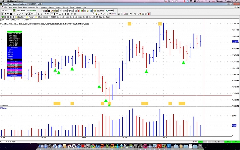Open Photoshop from the Dock
Image resolution: width=240 pixels, height=150 pixels.
click(x=169, y=146)
